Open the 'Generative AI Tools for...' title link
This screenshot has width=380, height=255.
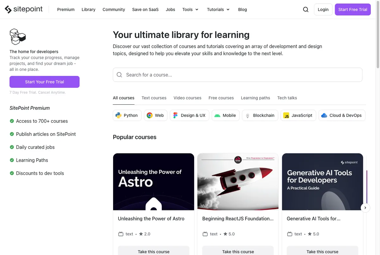(313, 219)
